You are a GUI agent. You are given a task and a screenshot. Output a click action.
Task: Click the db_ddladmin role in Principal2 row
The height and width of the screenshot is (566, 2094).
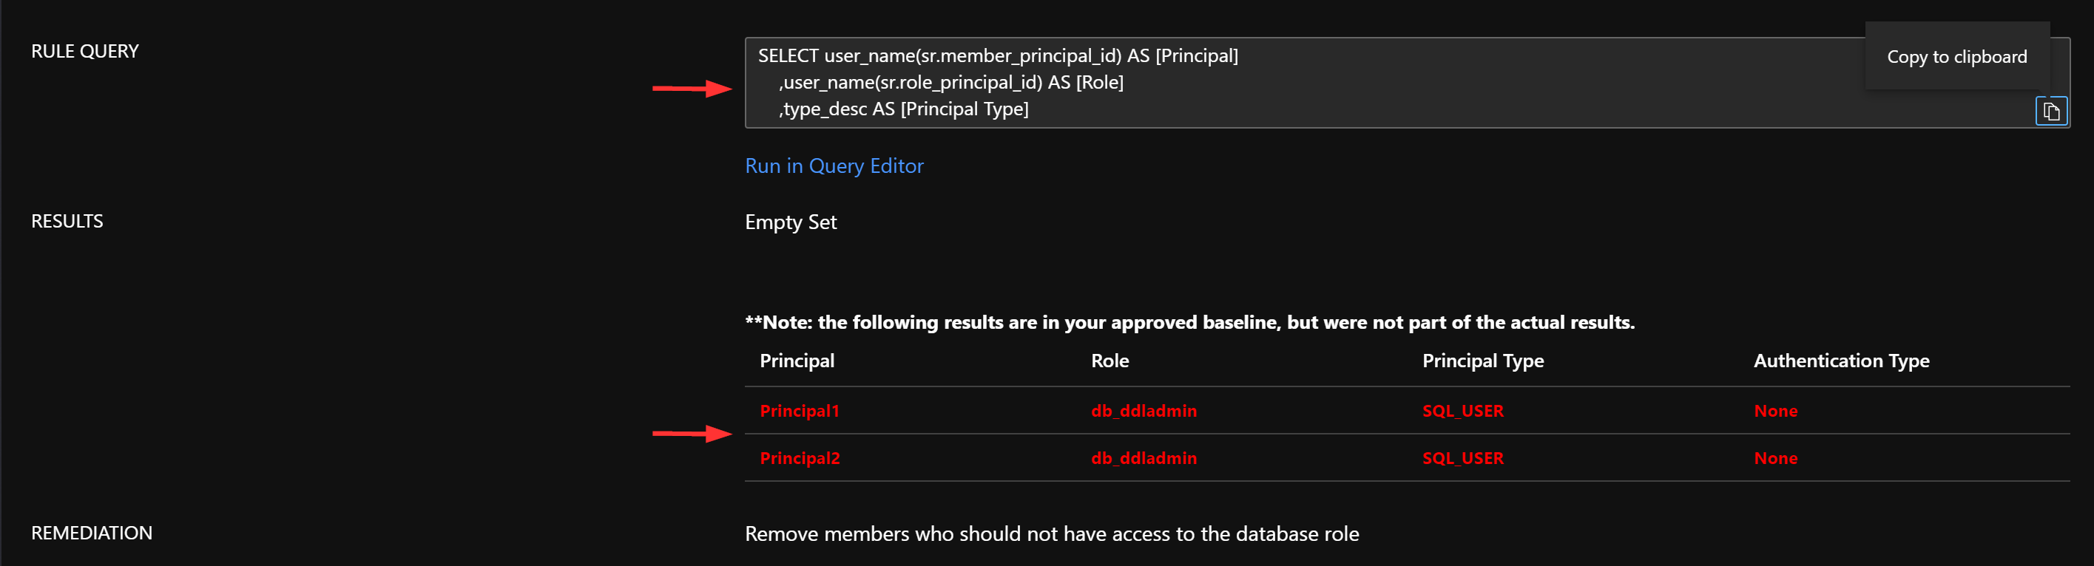1144,458
